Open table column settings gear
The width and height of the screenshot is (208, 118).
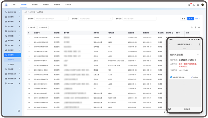click(x=199, y=27)
